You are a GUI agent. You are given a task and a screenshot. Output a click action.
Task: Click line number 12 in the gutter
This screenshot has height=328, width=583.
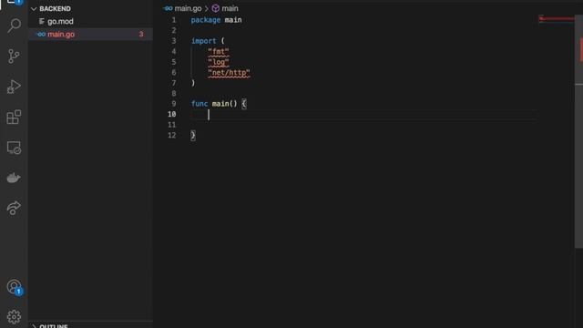171,136
